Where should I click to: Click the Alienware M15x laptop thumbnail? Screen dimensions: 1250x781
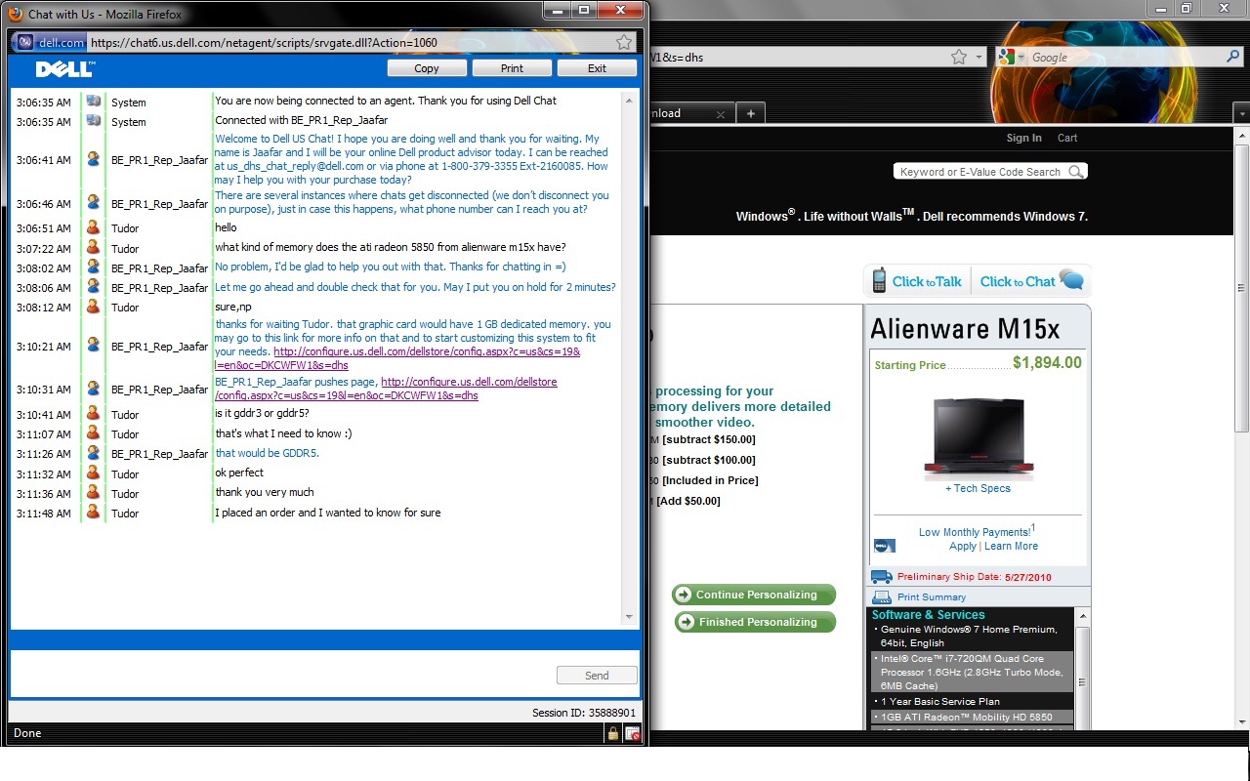point(979,437)
